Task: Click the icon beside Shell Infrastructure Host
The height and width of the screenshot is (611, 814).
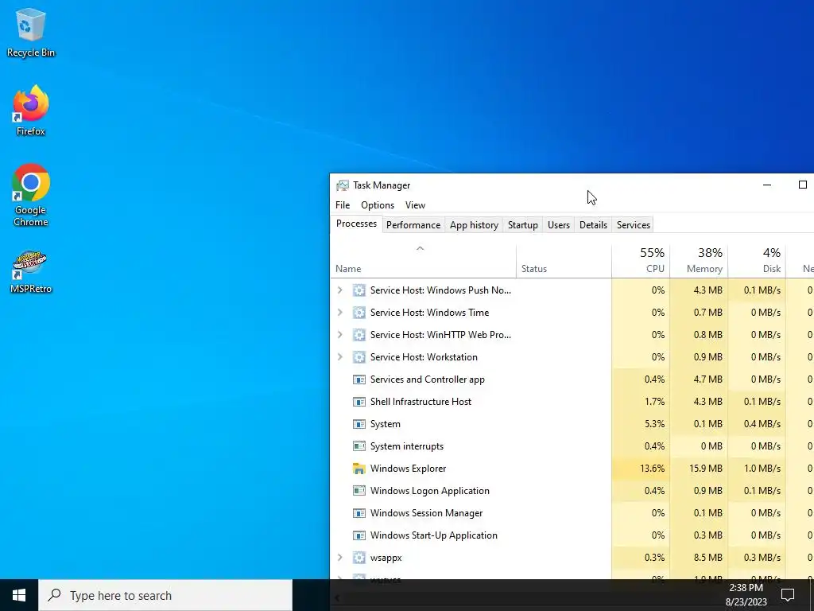Action: 359,402
